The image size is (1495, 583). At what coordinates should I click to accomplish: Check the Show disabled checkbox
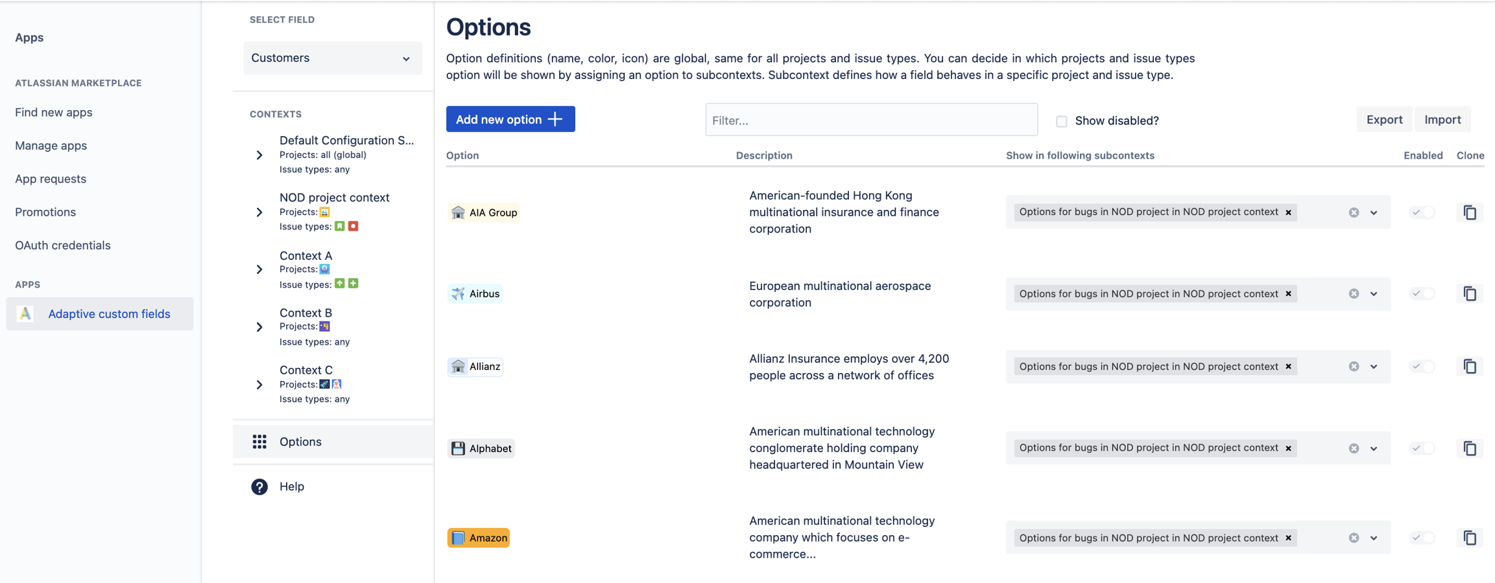coord(1061,121)
